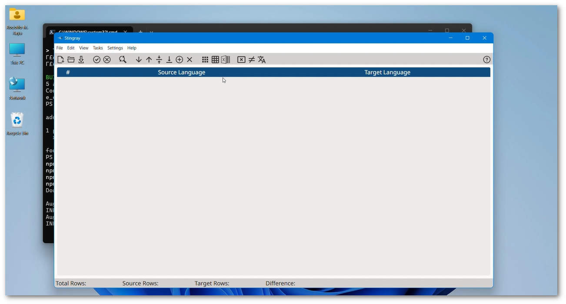This screenshot has width=566, height=304.
Task: Move cell up with up arrow icon
Action: click(149, 60)
